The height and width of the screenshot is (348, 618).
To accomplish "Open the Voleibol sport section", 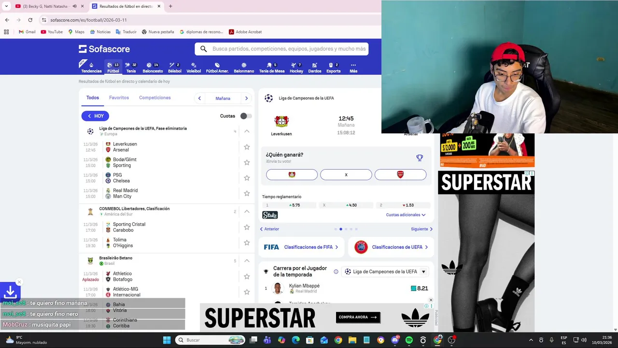I will pos(194,67).
